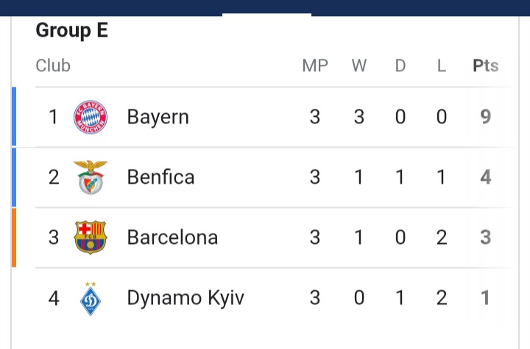Click the Benfica eagle crest
The width and height of the screenshot is (530, 349).
tap(91, 177)
